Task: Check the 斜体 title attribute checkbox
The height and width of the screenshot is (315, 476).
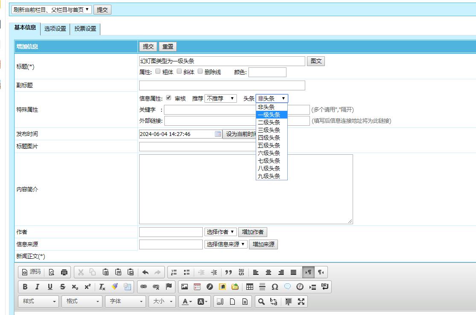Action: pos(179,72)
